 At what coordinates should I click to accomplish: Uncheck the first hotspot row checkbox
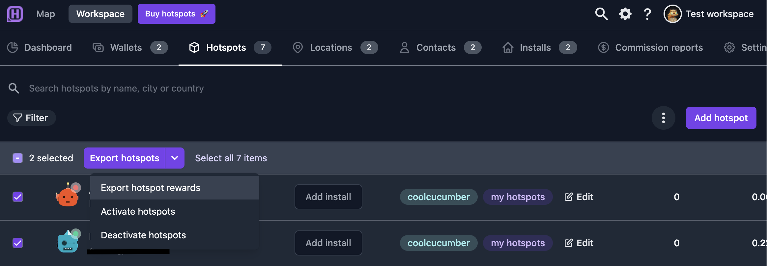click(18, 197)
